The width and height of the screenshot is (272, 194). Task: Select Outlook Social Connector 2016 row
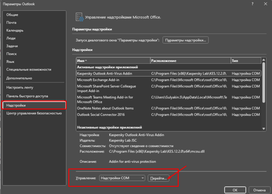(x=169, y=114)
